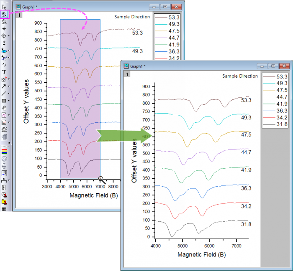
Task: Select the Zoom Out tool
Action: pyautogui.click(x=4, y=22)
